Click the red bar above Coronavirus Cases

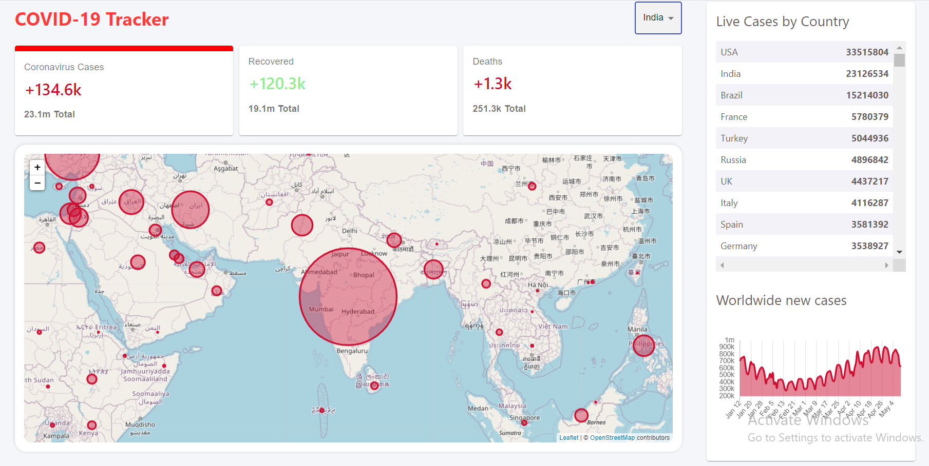[x=123, y=48]
